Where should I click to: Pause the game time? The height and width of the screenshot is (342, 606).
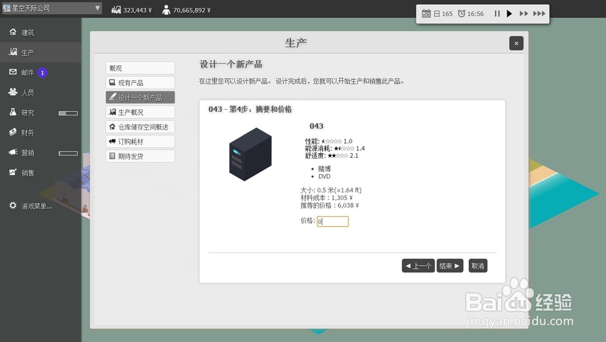(497, 13)
